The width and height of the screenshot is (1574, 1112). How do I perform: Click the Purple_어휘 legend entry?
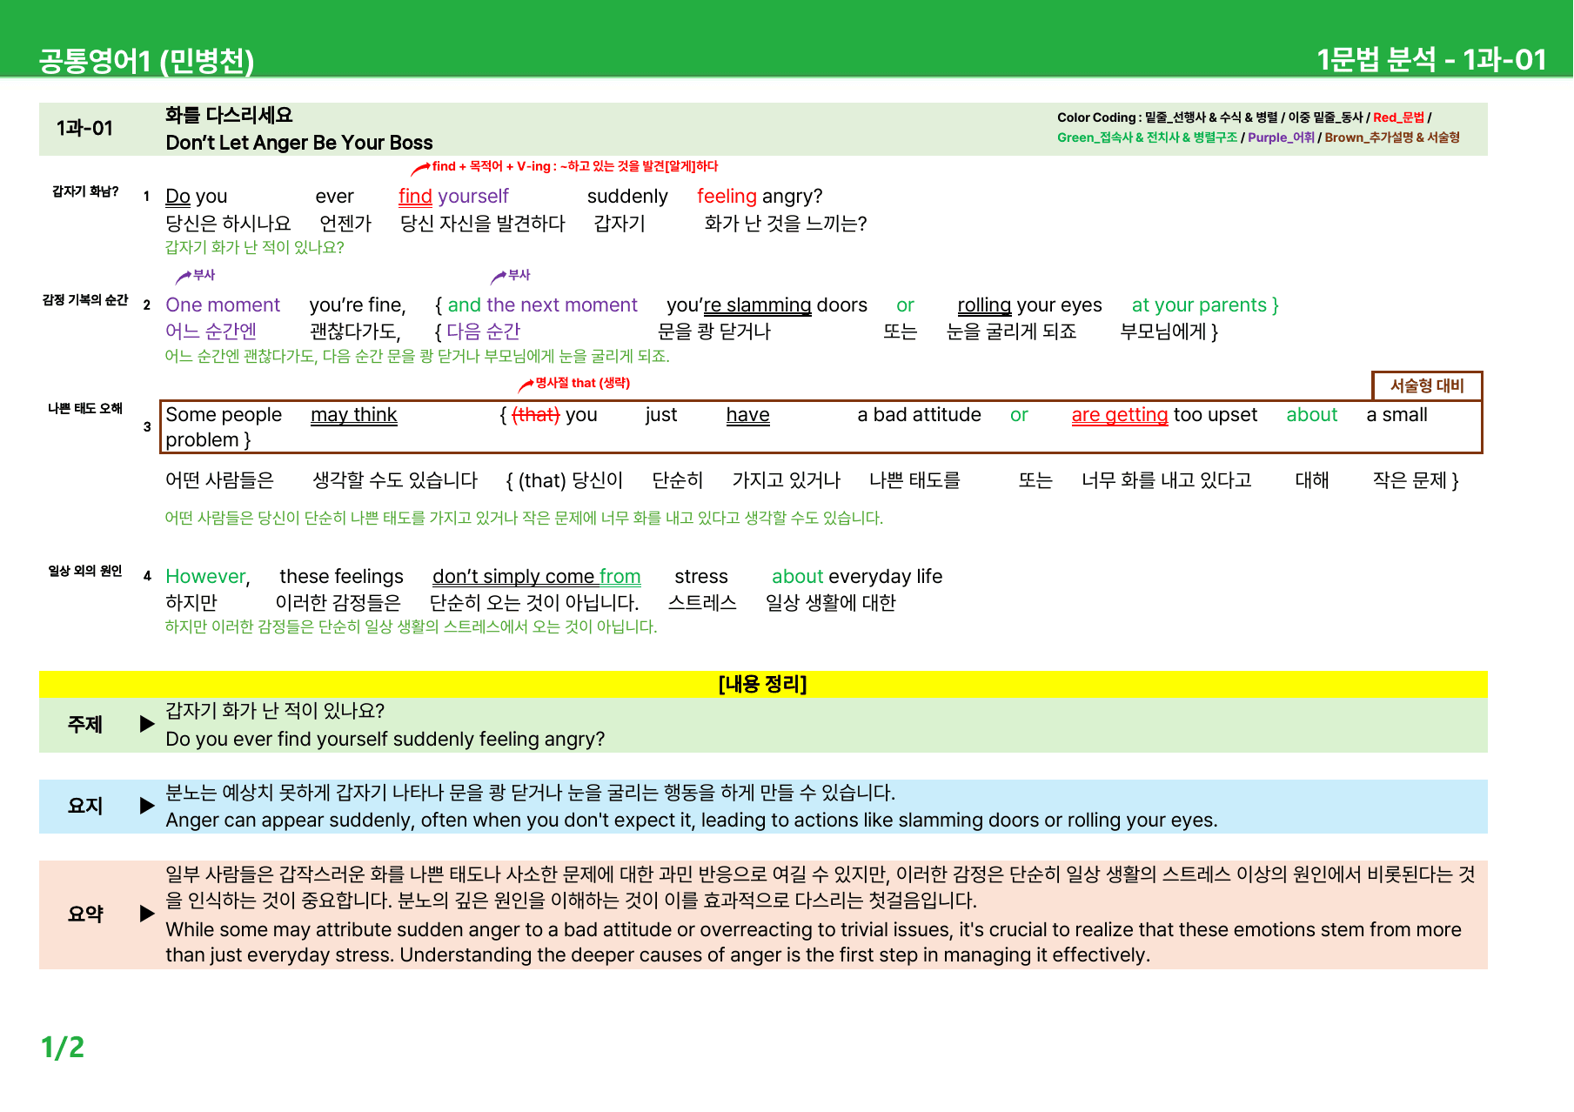(x=1281, y=137)
